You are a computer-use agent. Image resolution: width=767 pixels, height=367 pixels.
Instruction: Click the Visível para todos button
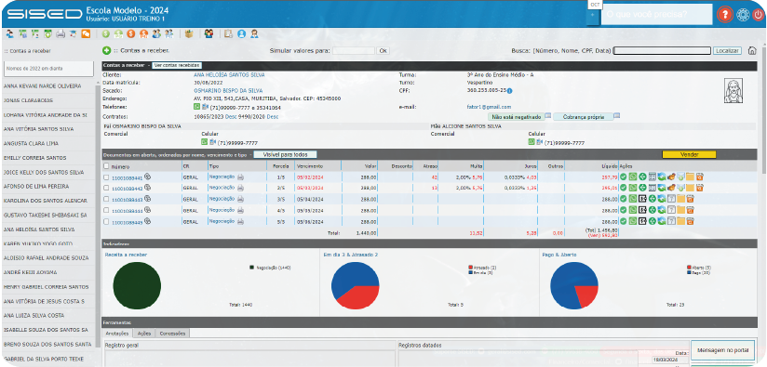[x=285, y=154]
